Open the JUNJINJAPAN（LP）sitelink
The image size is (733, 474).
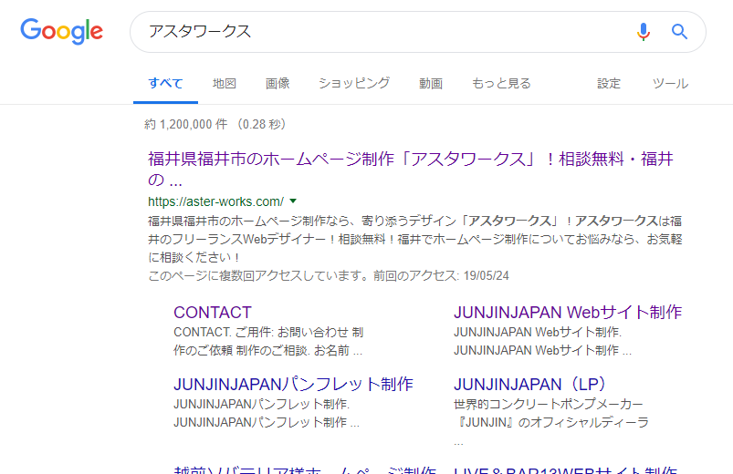[x=529, y=385]
